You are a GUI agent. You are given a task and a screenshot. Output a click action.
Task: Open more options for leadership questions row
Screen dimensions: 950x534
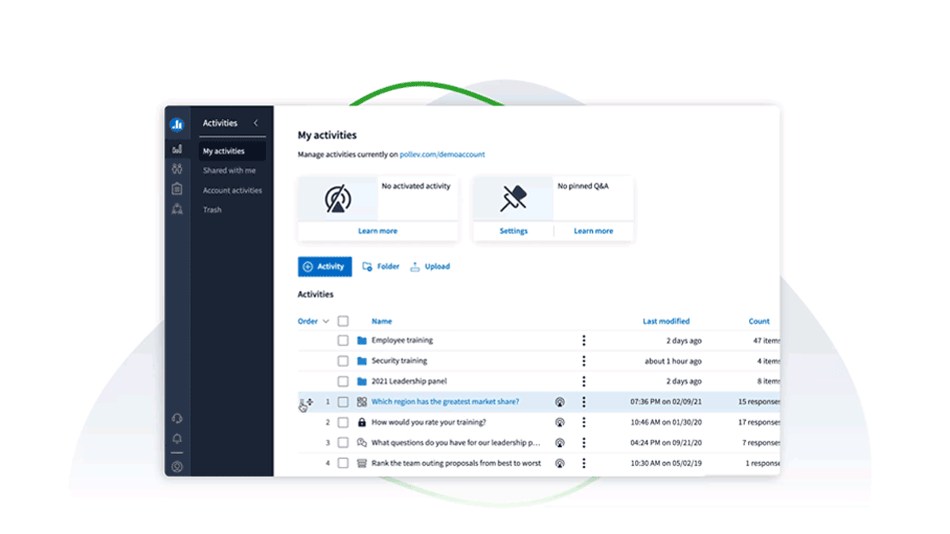(x=583, y=443)
